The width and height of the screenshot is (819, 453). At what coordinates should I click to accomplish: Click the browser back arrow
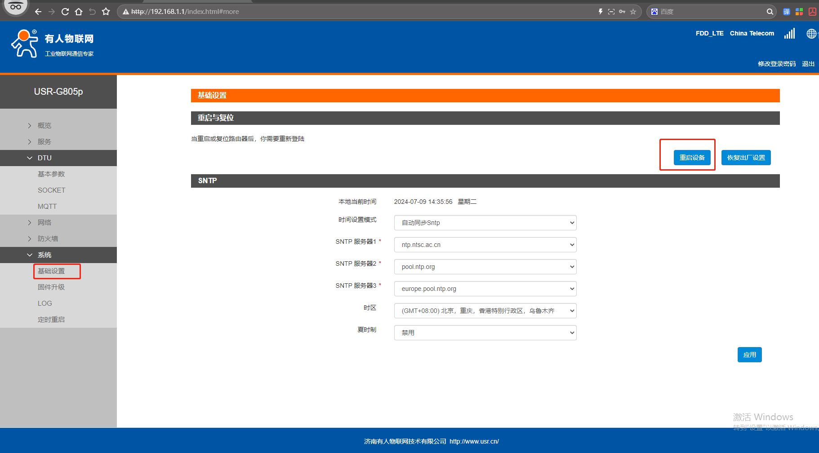click(38, 12)
